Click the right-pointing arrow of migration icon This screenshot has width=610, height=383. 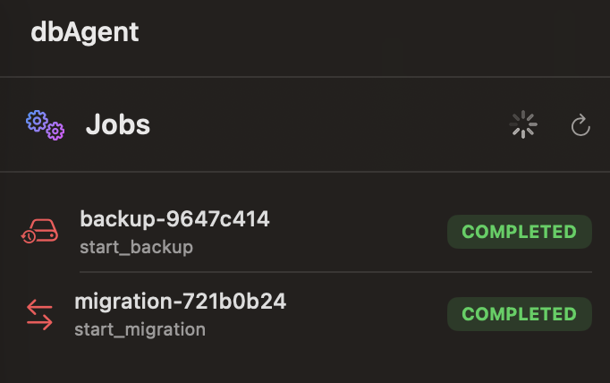(x=39, y=321)
